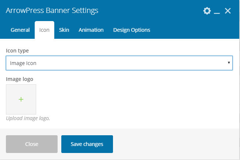
Task: Open the gear settings icon in header
Action: pyautogui.click(x=207, y=11)
